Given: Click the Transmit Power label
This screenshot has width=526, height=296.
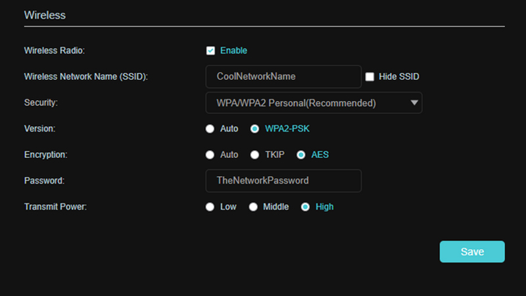Looking at the screenshot, I should click(55, 207).
